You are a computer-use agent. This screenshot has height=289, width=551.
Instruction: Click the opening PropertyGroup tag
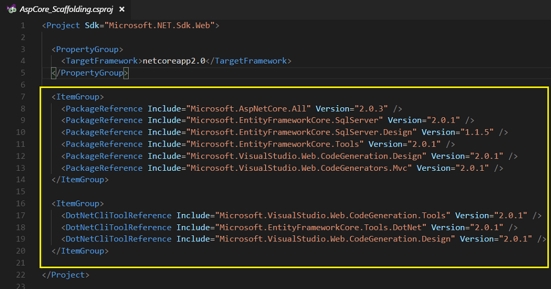87,49
